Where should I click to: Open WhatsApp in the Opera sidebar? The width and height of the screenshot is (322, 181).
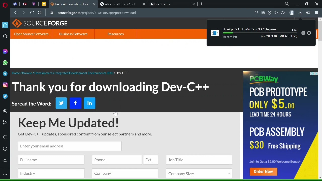pyautogui.click(x=5, y=63)
